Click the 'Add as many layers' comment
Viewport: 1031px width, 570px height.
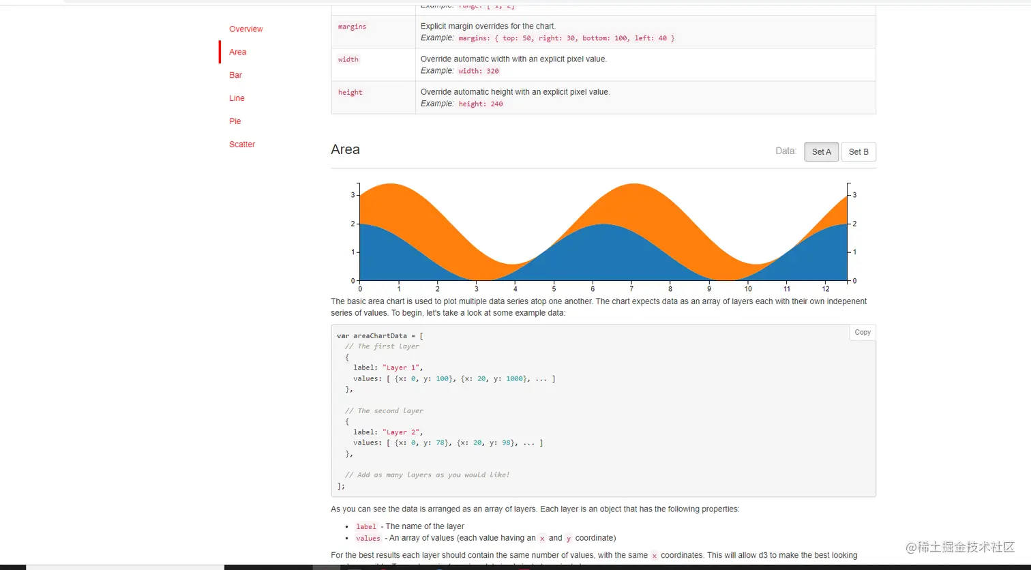(427, 475)
